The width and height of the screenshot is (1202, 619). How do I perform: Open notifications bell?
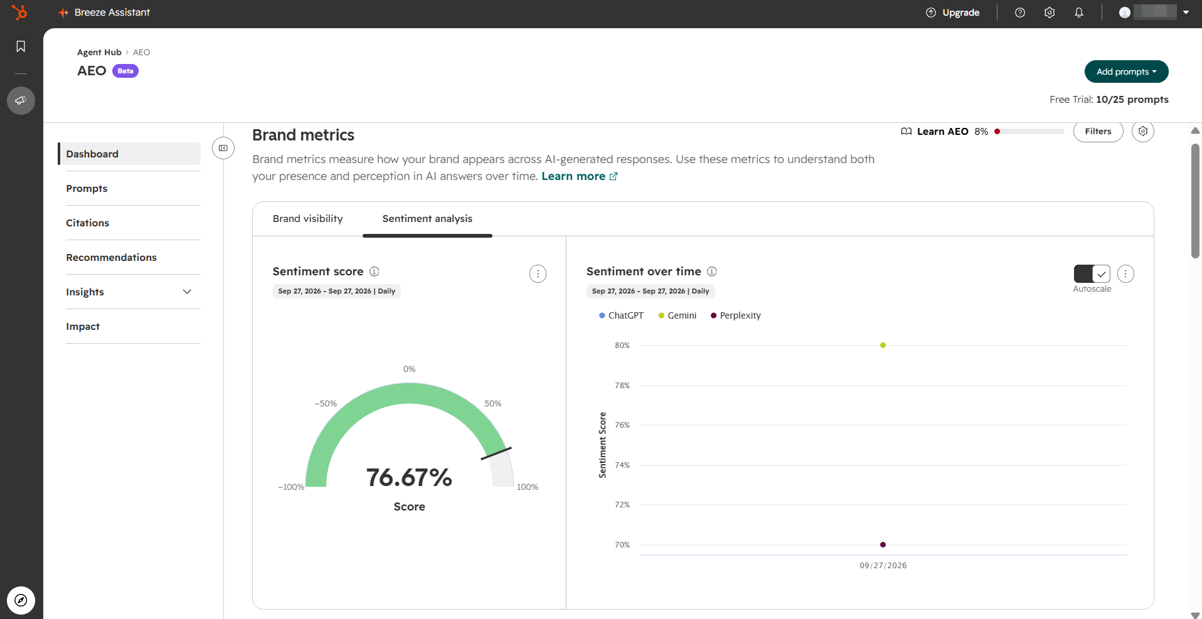pos(1079,13)
